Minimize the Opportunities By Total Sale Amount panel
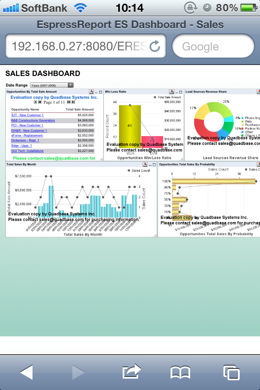This screenshot has height=390, width=260. pos(96,92)
